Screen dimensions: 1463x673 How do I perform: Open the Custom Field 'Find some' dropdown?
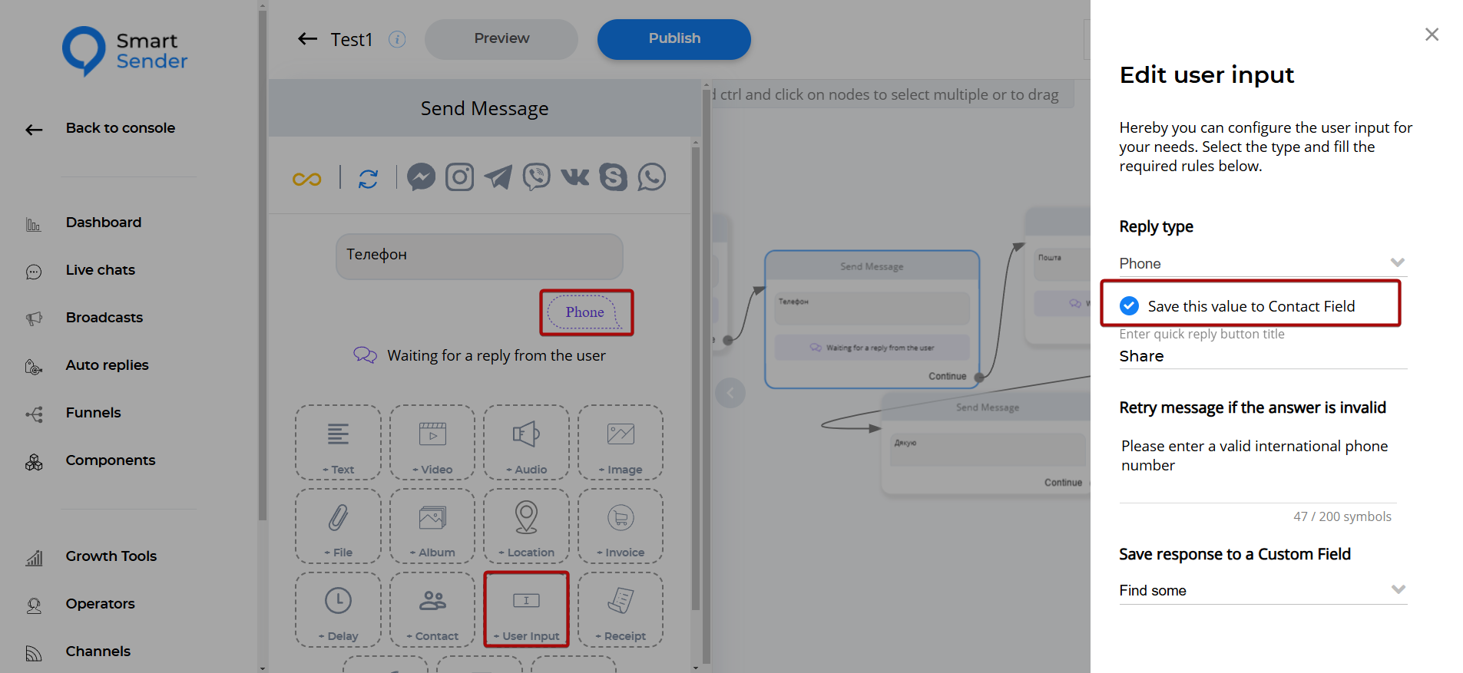(x=1263, y=590)
